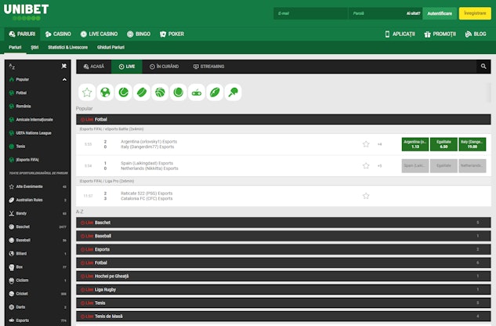
Task: Open the Casino main tab
Action: [x=58, y=34]
